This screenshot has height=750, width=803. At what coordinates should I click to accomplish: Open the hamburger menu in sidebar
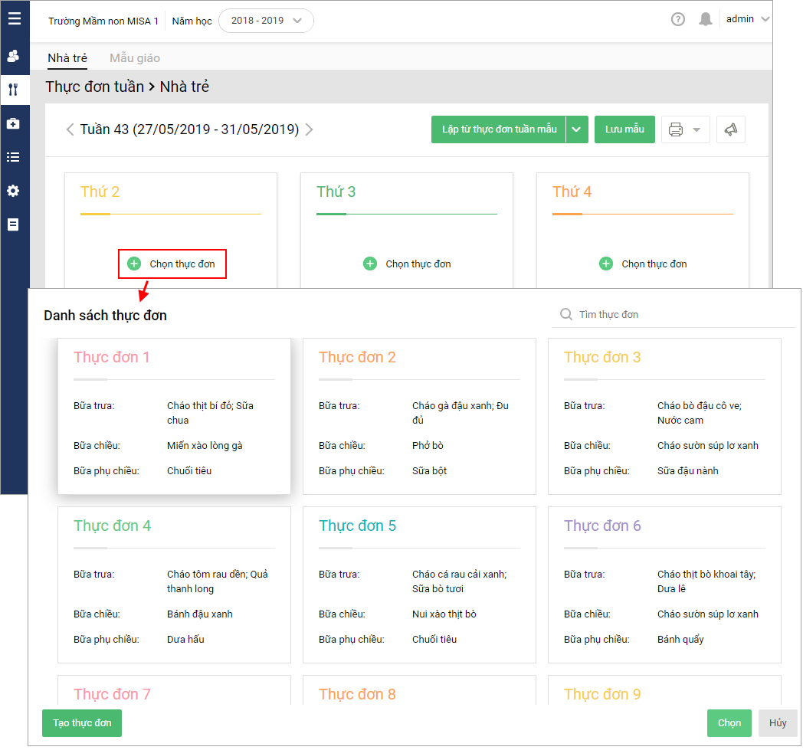coord(15,18)
